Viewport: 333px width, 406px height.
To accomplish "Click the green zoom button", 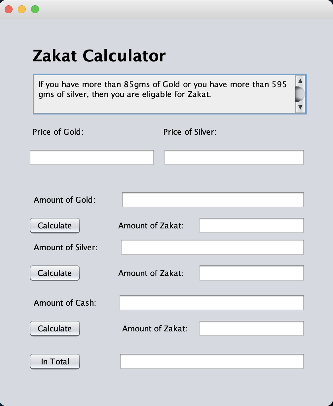I will [35, 9].
